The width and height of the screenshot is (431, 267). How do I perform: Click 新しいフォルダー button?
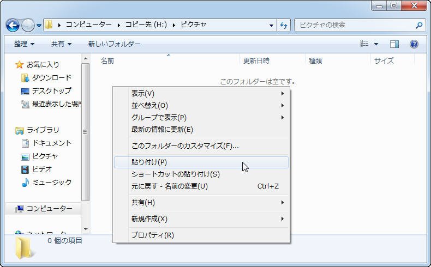(115, 44)
